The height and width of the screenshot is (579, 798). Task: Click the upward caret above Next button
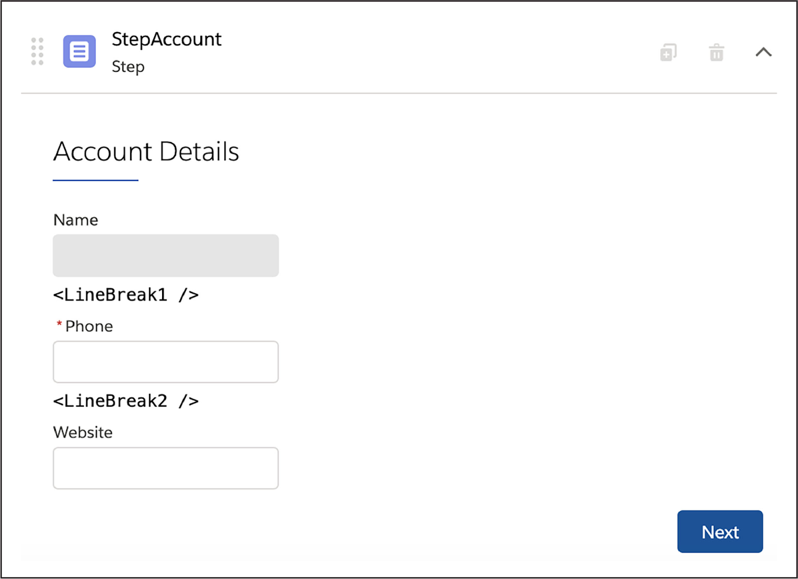point(763,52)
